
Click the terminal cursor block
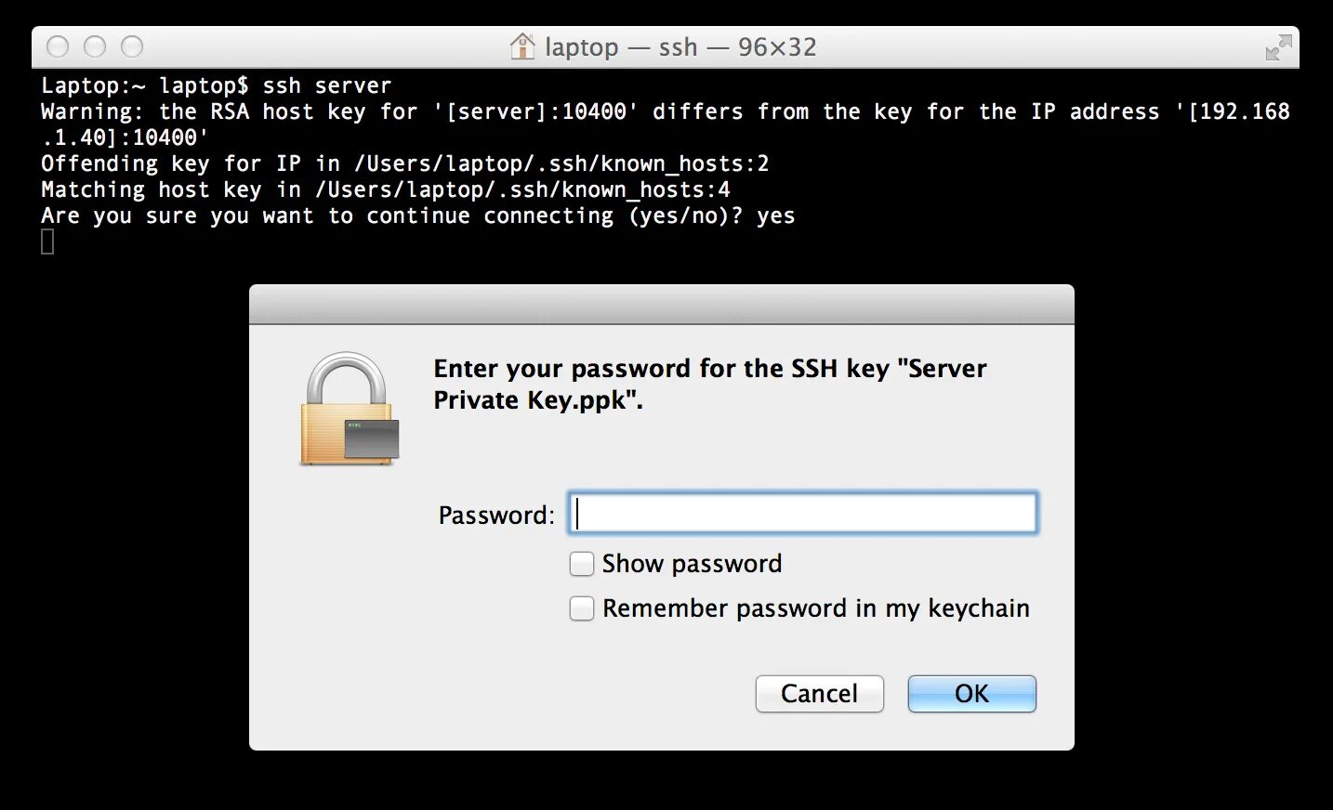pyautogui.click(x=47, y=242)
